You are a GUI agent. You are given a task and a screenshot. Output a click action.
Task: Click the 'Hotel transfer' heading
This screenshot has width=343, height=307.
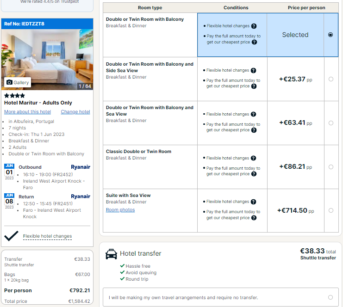140,253
